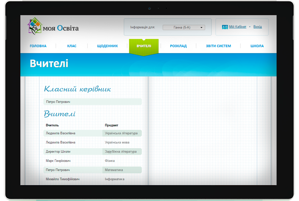Click the Фізика subject cell
Viewport: 299px width, 201px height.
point(110,161)
